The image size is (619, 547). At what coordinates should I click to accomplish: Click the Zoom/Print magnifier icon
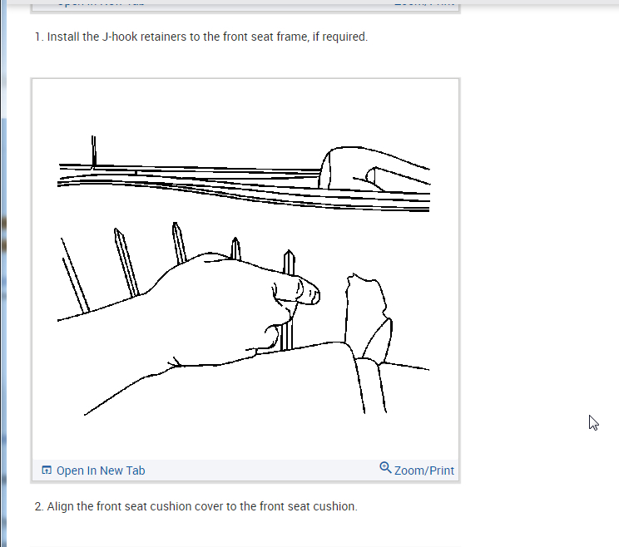(x=385, y=468)
